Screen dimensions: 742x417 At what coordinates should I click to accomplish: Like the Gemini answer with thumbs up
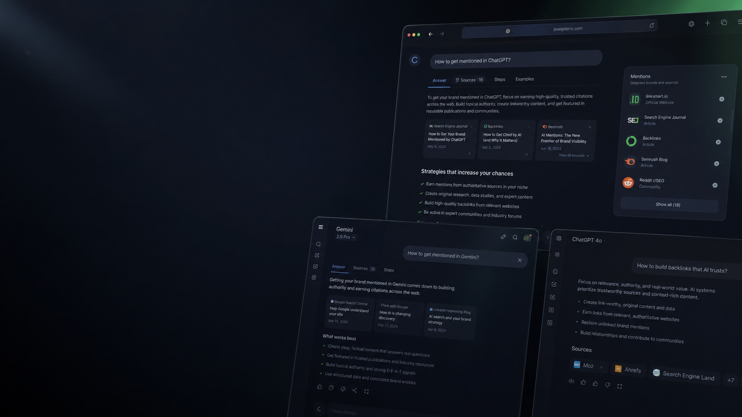tap(319, 387)
